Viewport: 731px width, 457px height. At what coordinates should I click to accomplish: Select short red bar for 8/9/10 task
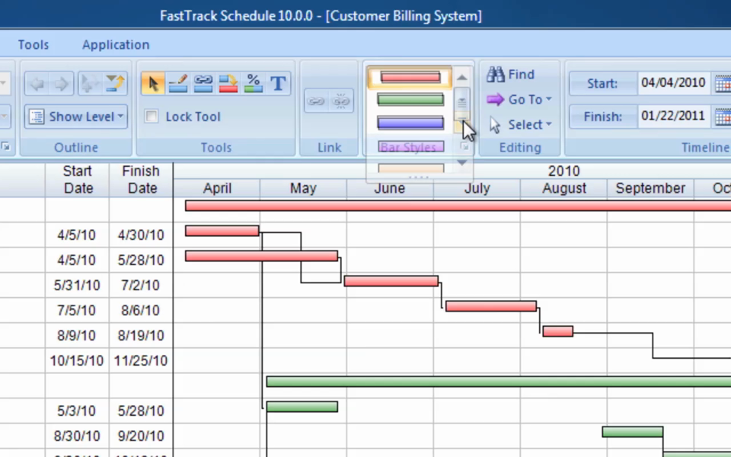click(x=557, y=331)
